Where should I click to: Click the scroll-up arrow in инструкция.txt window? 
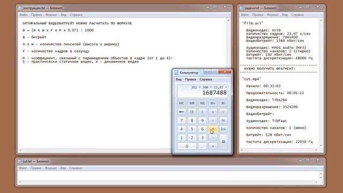coord(228,20)
